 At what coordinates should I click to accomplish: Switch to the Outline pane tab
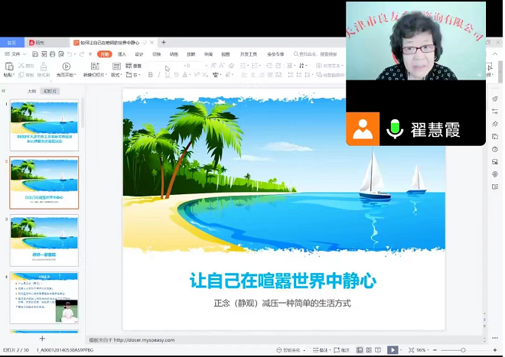(x=31, y=91)
